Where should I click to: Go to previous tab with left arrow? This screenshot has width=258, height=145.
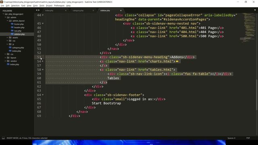pyautogui.click(x=37, y=10)
